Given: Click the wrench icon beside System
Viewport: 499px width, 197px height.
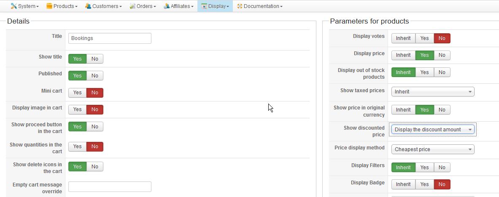Looking at the screenshot, I should (x=13, y=6).
